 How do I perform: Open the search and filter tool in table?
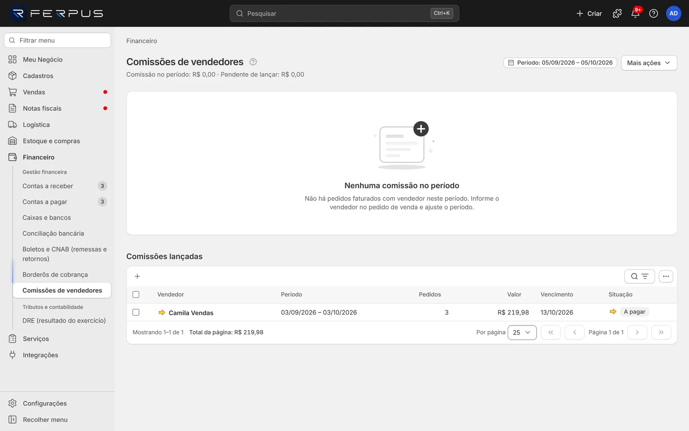(639, 276)
